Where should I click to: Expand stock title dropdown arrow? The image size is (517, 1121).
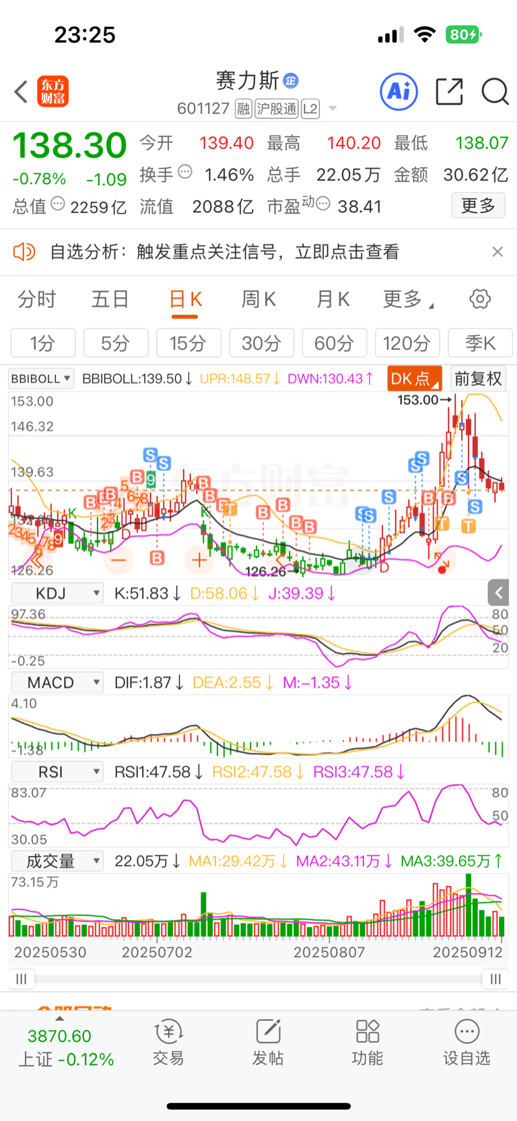pyautogui.click(x=332, y=109)
